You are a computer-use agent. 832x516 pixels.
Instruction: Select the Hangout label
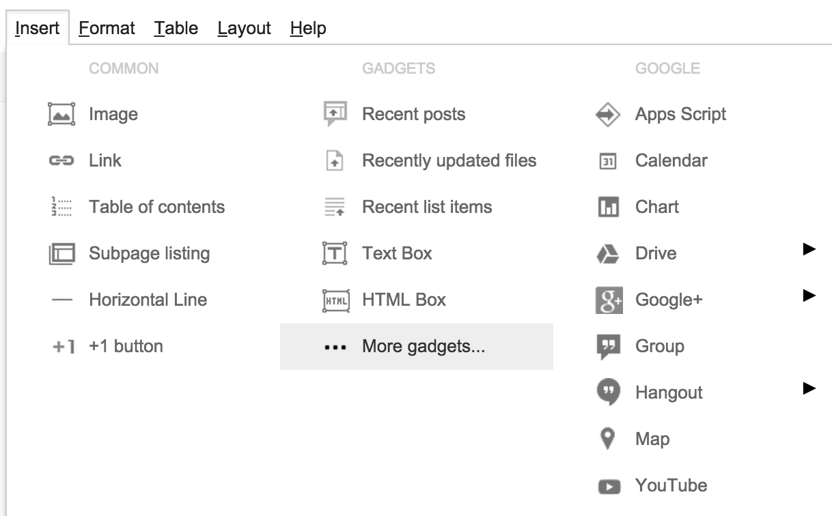pos(669,392)
